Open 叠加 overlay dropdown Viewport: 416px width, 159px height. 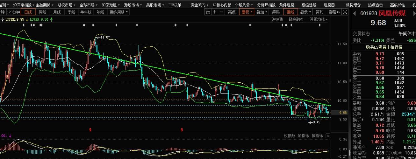pos(262,12)
